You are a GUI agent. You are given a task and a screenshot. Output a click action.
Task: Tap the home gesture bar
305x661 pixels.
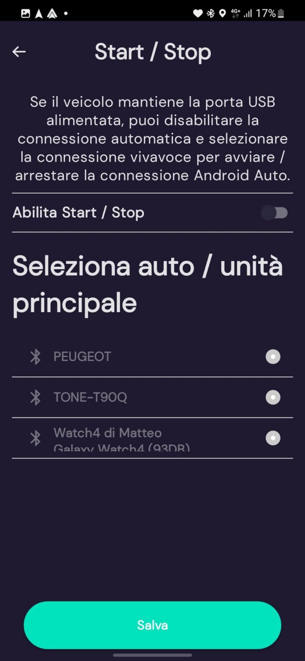click(x=152, y=655)
